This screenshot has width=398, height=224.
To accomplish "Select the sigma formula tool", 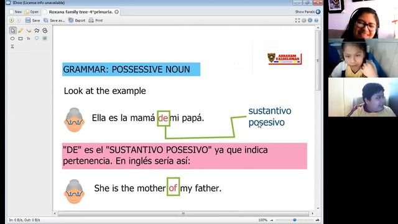I will click(x=12, y=47).
